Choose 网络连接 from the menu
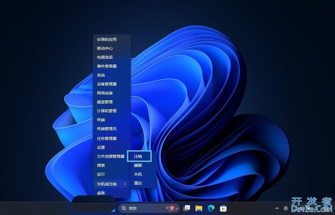 [x=112, y=93]
